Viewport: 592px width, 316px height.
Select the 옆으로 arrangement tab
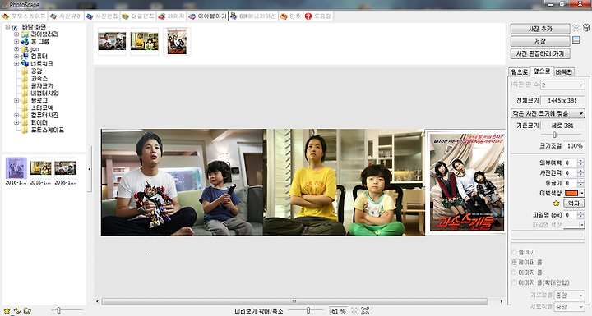542,71
